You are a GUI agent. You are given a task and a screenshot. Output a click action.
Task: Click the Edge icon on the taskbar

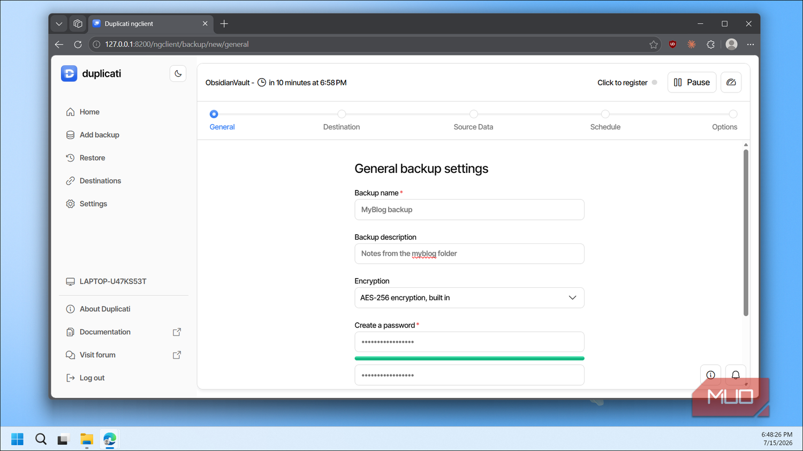pos(110,439)
